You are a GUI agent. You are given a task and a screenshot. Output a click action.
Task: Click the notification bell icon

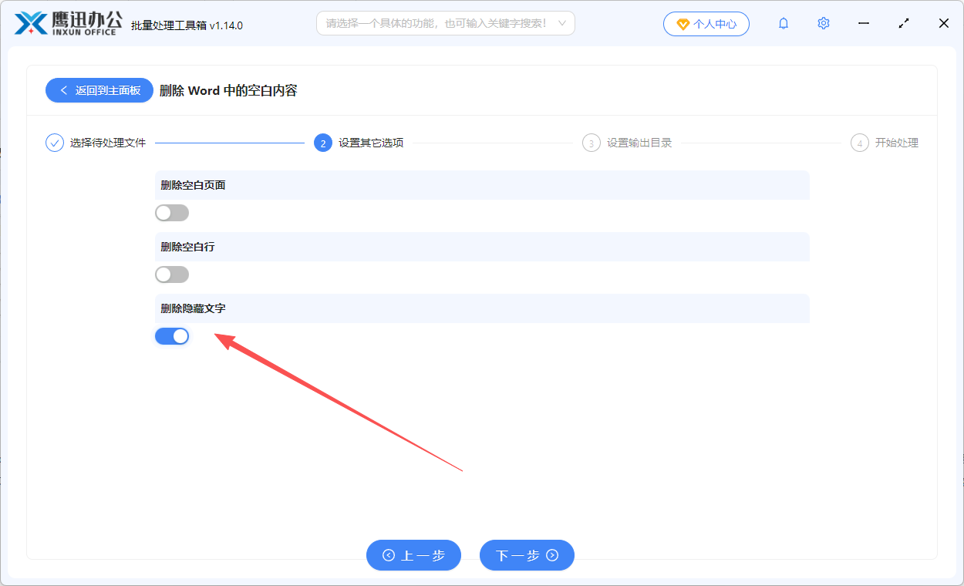coord(783,23)
